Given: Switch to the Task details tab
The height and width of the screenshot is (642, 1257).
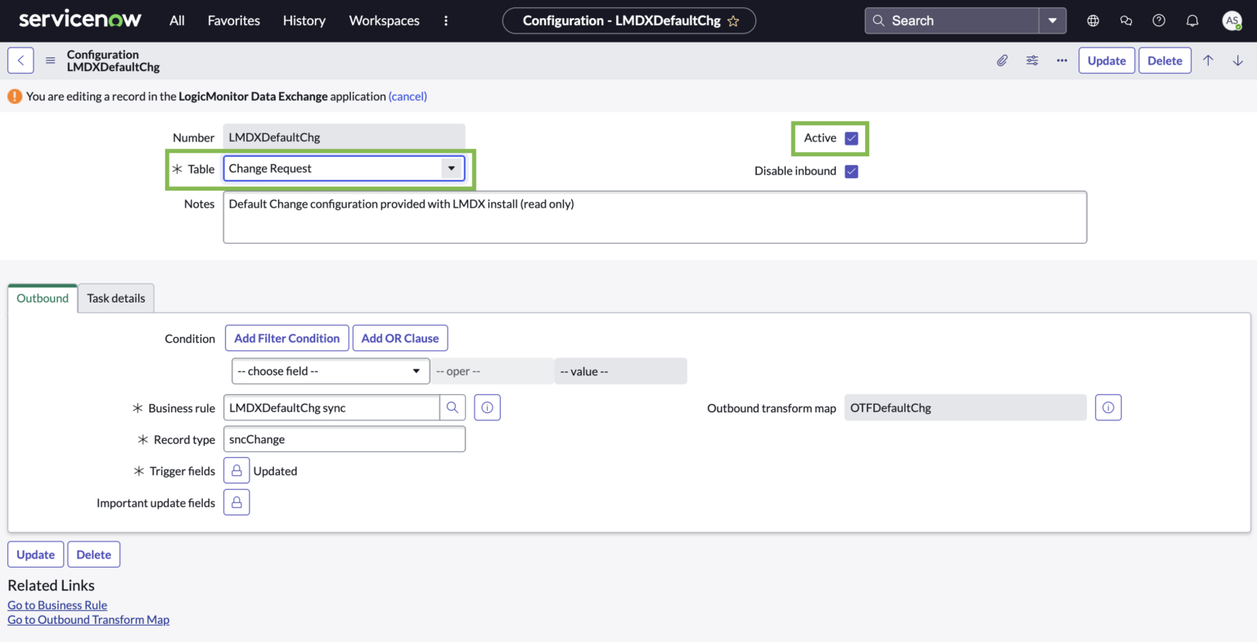Looking at the screenshot, I should pos(116,299).
